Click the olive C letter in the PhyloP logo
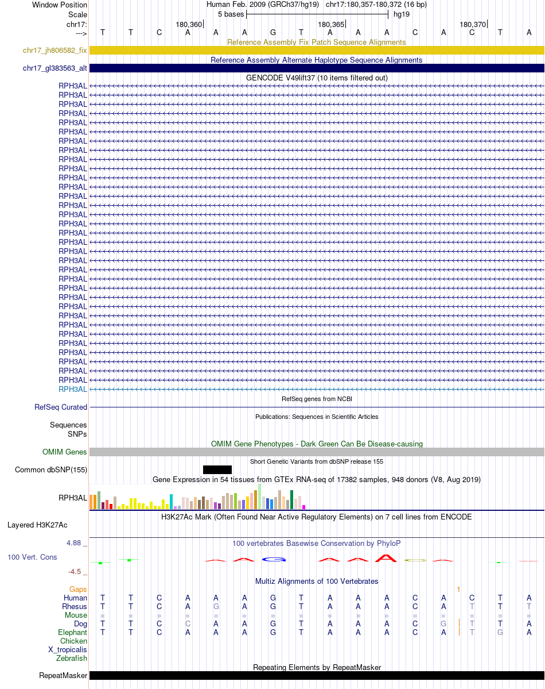 click(x=415, y=560)
